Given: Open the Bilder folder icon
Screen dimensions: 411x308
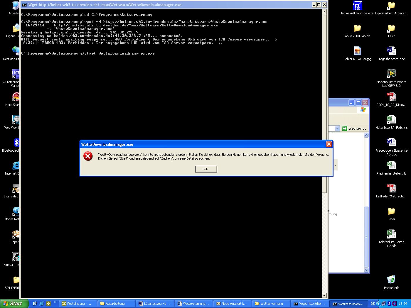Looking at the screenshot, I should [391, 211].
